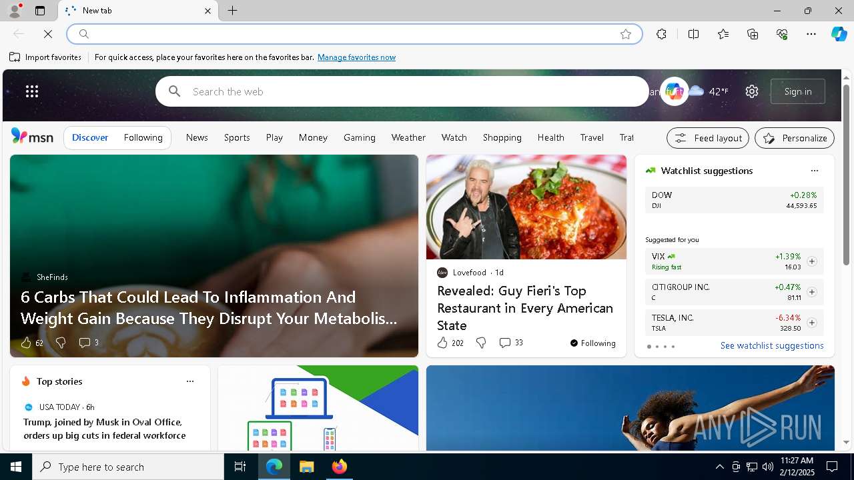Toggle Split screen view
This screenshot has width=854, height=480.
[x=693, y=34]
